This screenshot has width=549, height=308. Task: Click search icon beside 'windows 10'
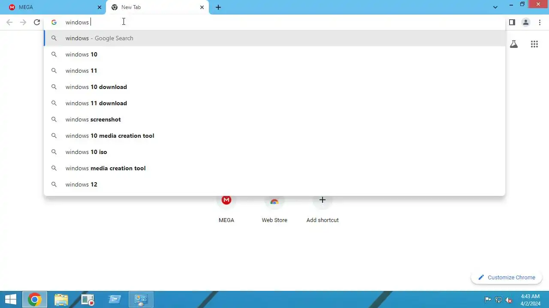tap(54, 54)
